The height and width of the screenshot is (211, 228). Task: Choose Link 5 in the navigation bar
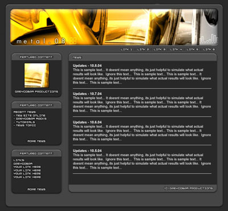(192, 49)
